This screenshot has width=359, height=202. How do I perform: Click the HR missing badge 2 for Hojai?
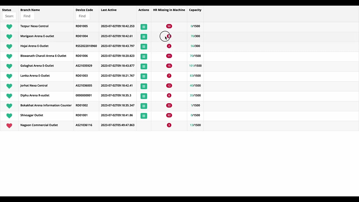(x=169, y=46)
